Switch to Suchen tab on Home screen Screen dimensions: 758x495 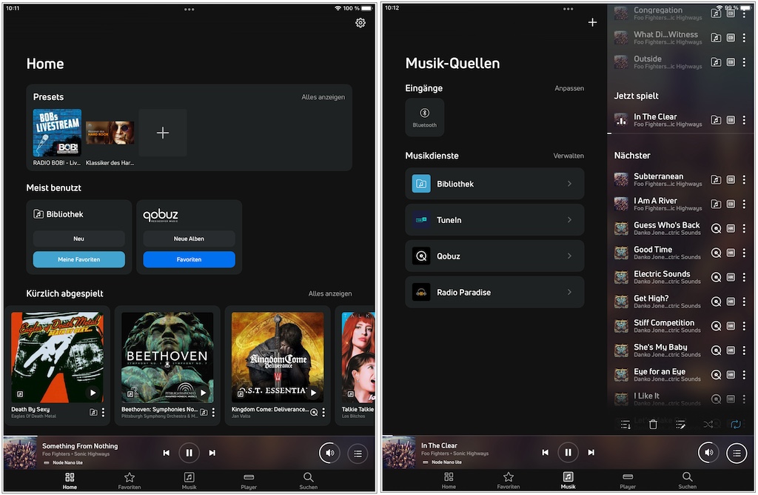[x=308, y=481]
